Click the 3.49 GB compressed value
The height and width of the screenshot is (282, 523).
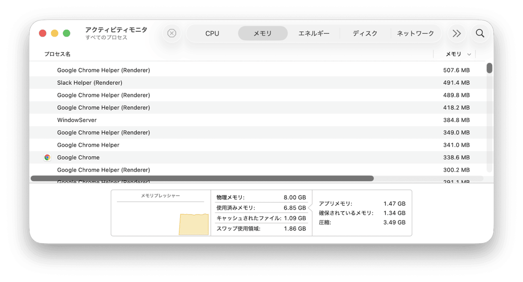point(394,222)
